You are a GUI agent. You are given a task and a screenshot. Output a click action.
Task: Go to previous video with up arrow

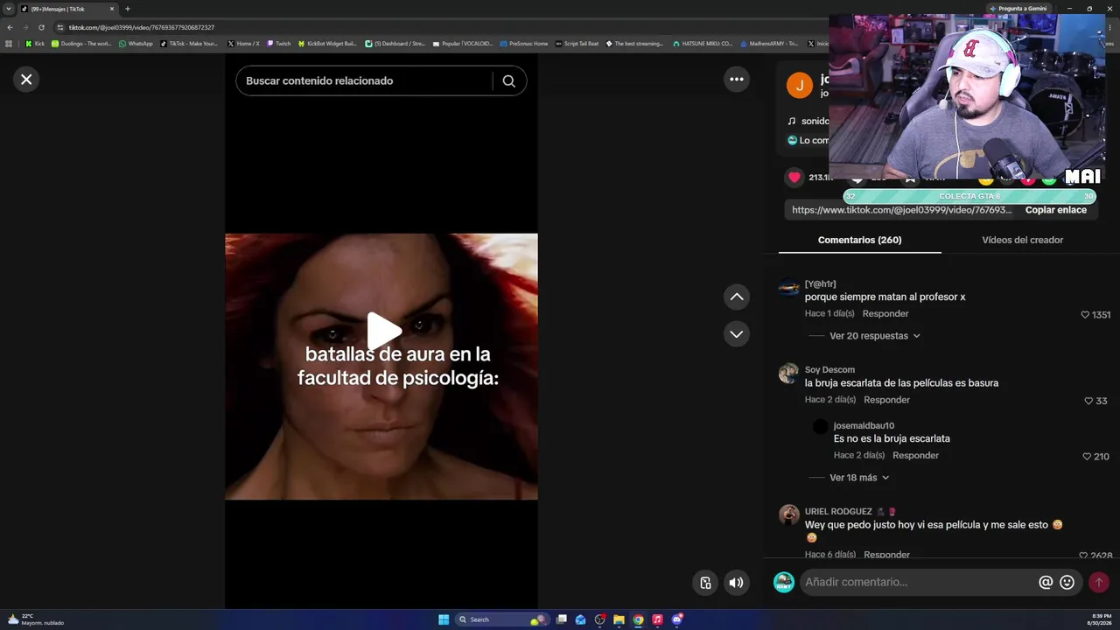(x=737, y=297)
